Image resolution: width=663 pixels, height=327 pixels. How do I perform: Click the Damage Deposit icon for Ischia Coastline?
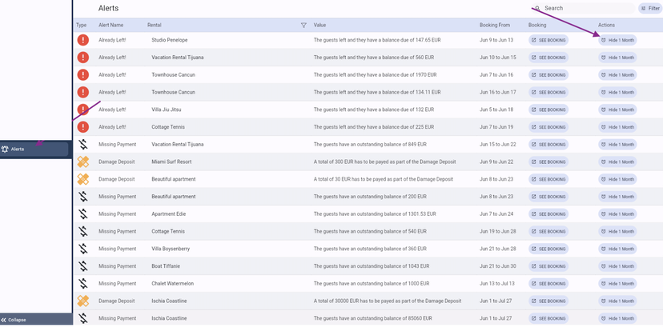[83, 301]
